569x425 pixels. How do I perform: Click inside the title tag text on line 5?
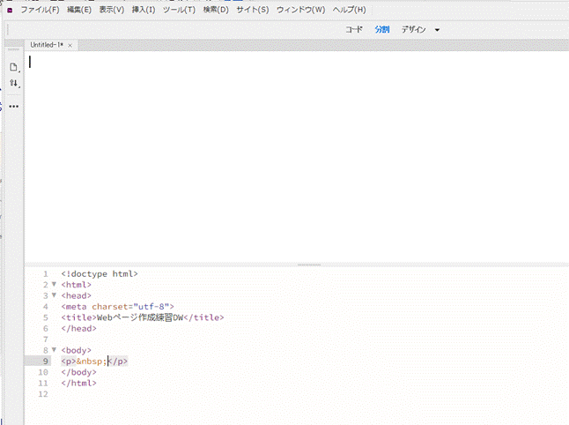point(141,317)
